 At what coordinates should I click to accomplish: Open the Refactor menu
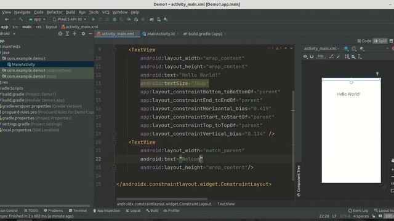coord(54,12)
